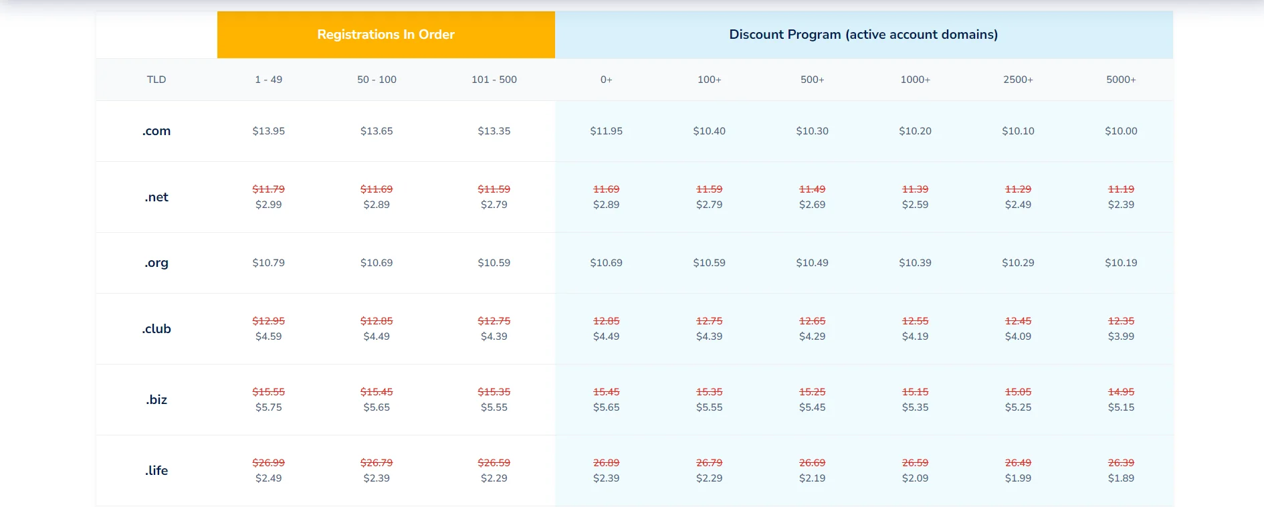
Task: Click the struck-through .club price "$12.95"
Action: [269, 321]
